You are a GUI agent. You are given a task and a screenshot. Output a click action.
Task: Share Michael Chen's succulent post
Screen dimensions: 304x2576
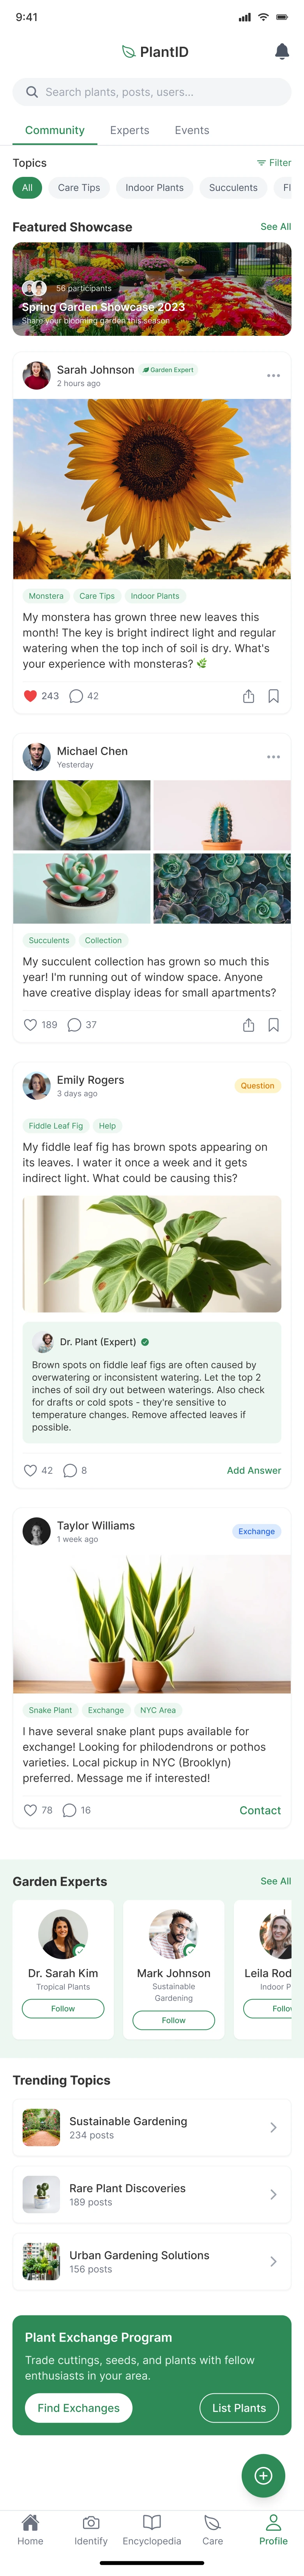tap(248, 1025)
